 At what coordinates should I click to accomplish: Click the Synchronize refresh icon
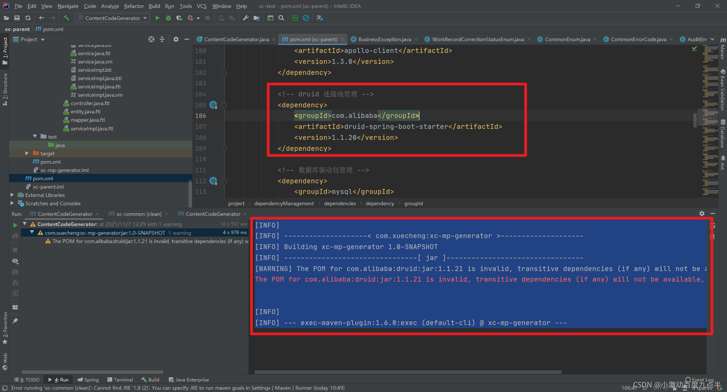click(x=28, y=18)
